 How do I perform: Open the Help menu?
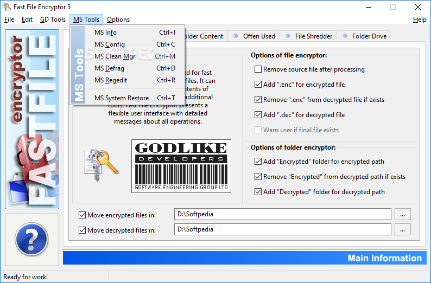(x=420, y=20)
